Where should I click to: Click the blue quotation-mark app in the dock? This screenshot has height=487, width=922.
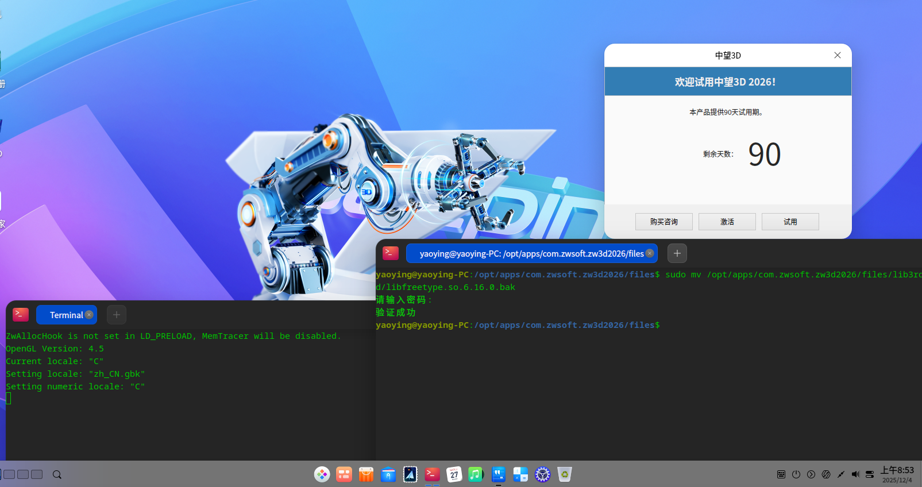[x=498, y=474]
